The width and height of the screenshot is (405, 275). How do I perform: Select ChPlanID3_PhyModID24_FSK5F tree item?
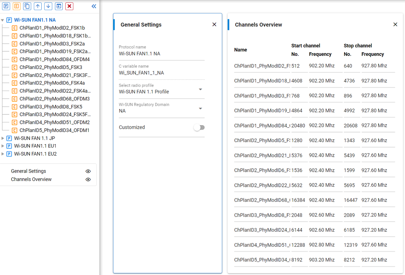coord(55,114)
